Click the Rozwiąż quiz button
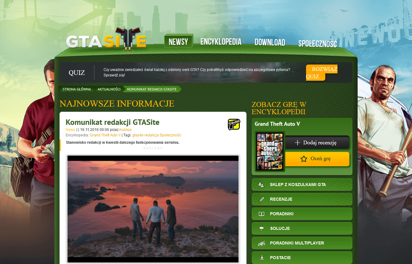This screenshot has height=264, width=412. 322,73
